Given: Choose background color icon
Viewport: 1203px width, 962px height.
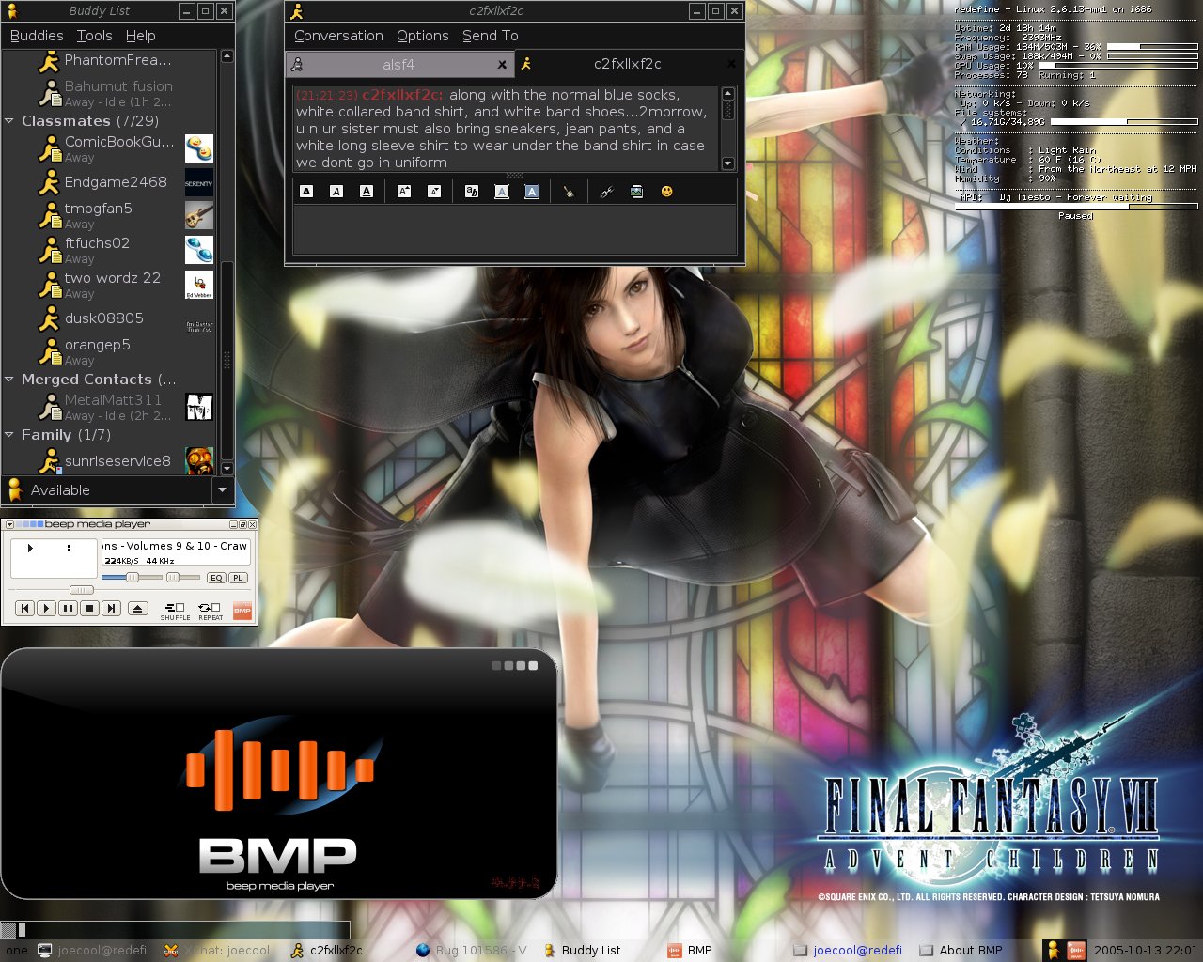Looking at the screenshot, I should click(532, 192).
